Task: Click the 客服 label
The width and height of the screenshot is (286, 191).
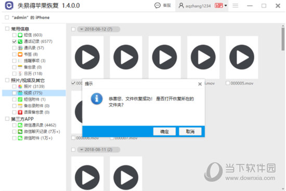Action: click(x=167, y=6)
